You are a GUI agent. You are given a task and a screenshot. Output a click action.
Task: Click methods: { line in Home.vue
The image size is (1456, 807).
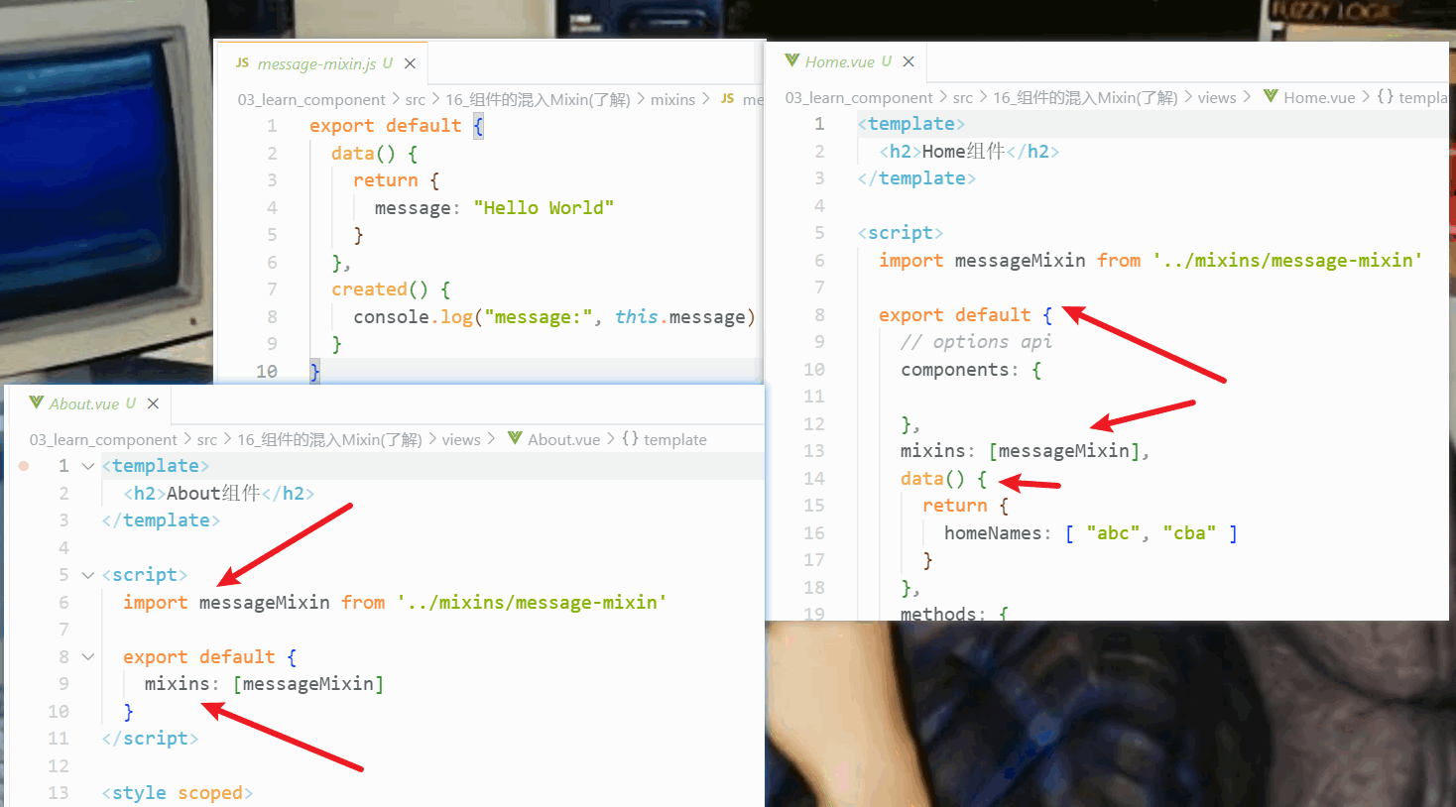[x=954, y=613]
